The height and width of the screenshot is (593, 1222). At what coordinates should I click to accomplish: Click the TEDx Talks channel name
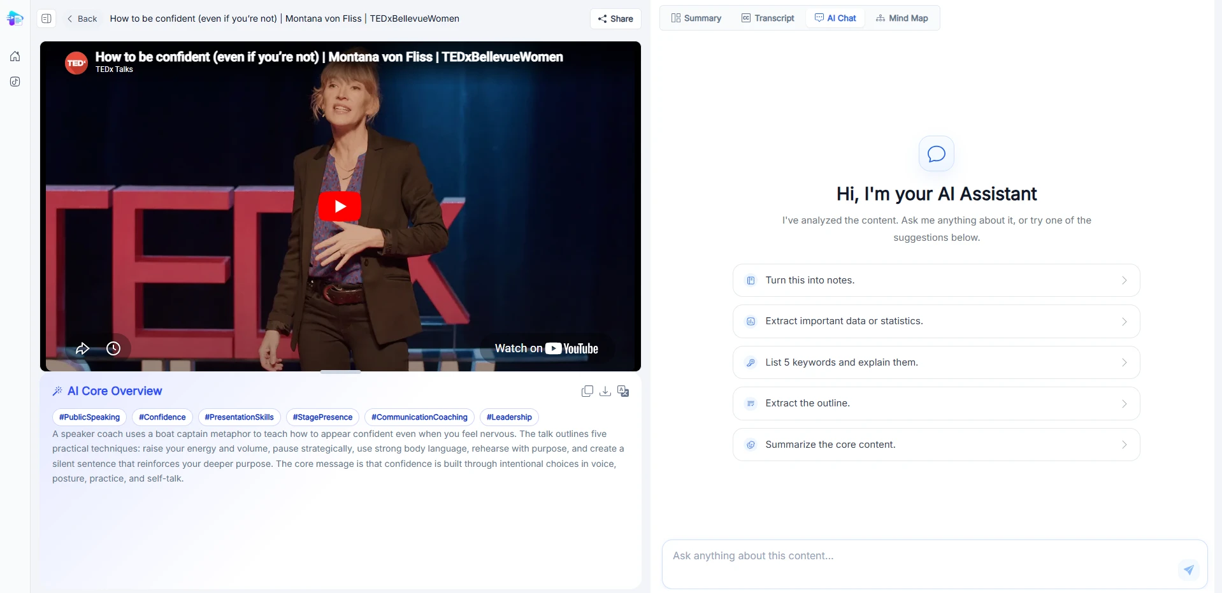coord(114,69)
